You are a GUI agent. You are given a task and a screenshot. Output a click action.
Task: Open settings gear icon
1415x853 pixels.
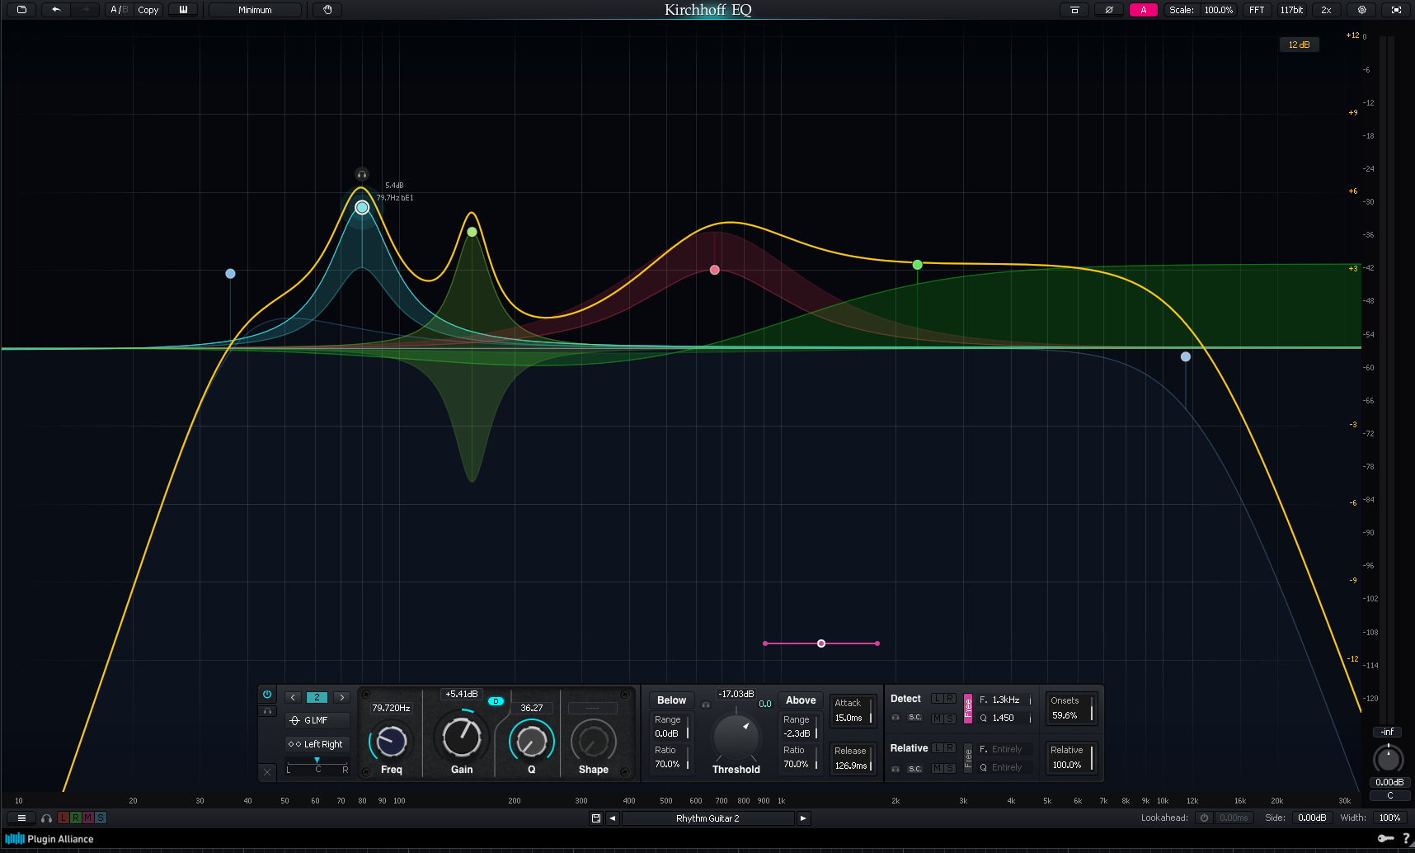pos(1361,10)
